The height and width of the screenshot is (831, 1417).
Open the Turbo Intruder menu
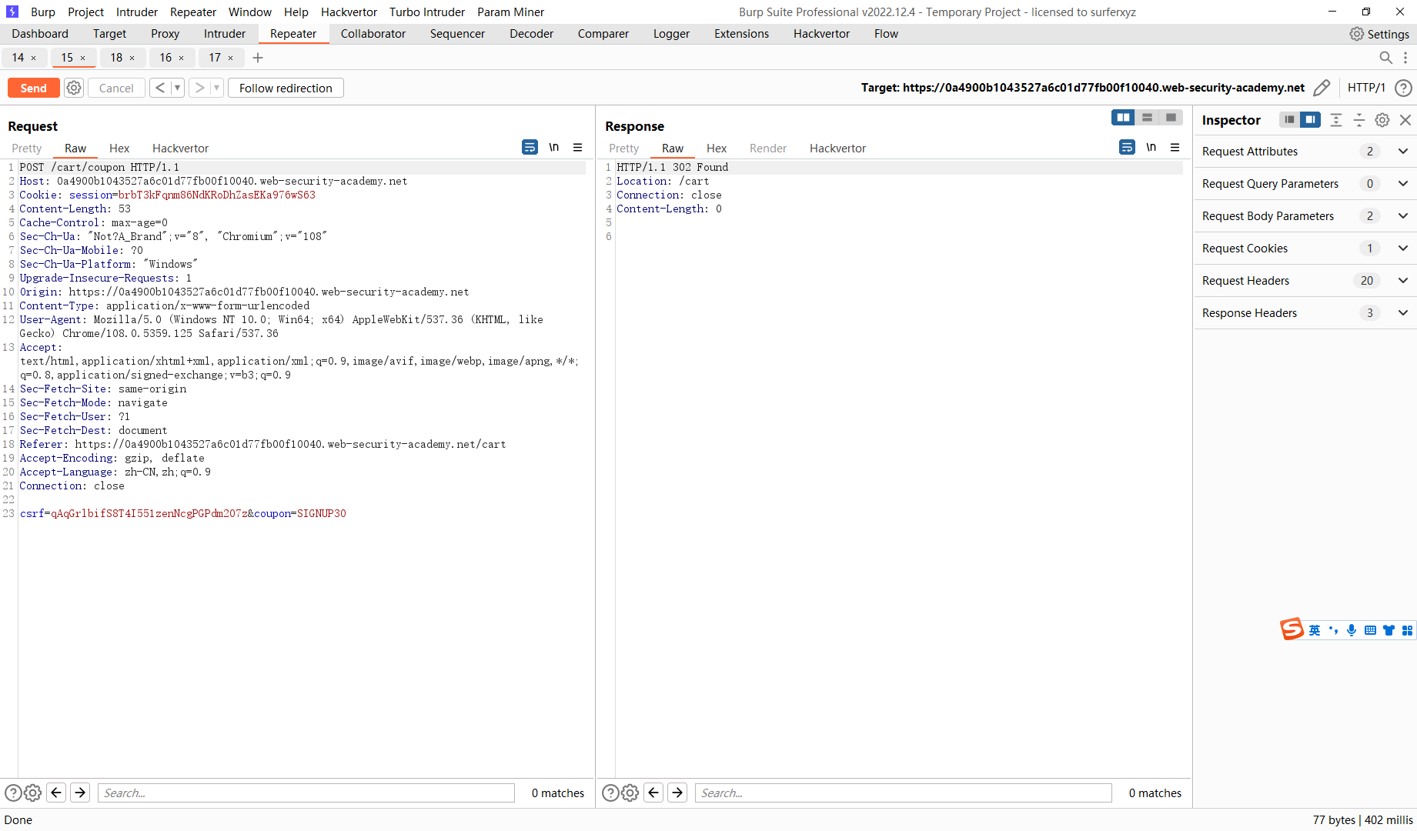pyautogui.click(x=427, y=12)
